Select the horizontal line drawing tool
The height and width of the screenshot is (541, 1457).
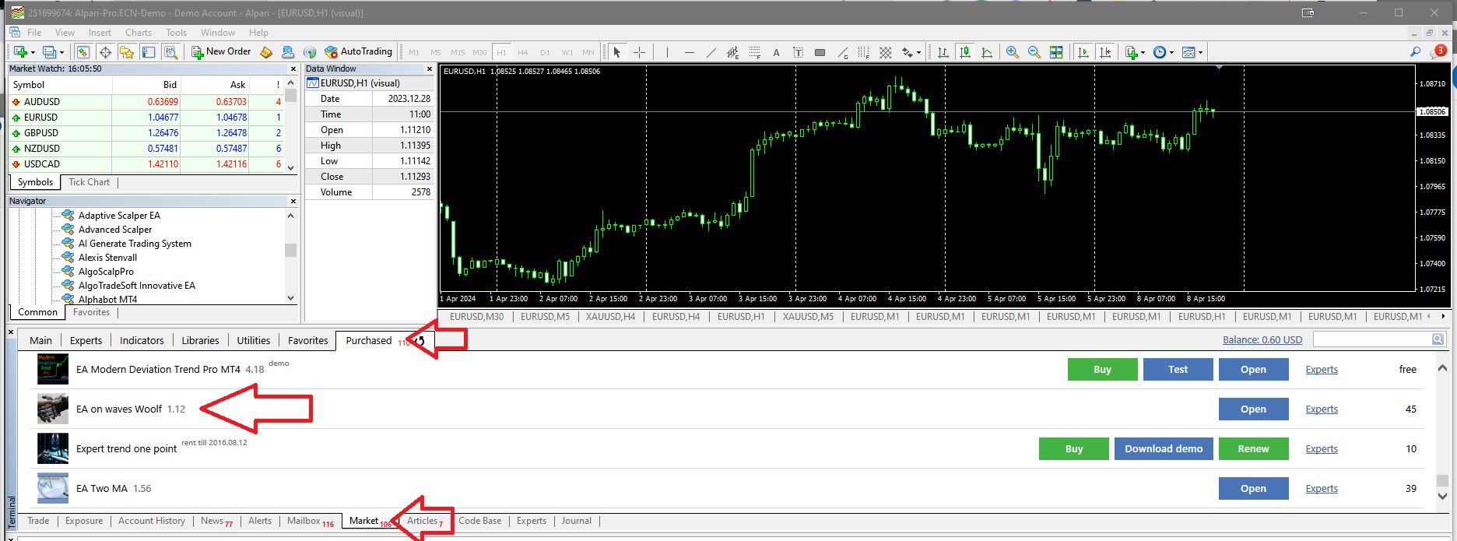coord(689,52)
